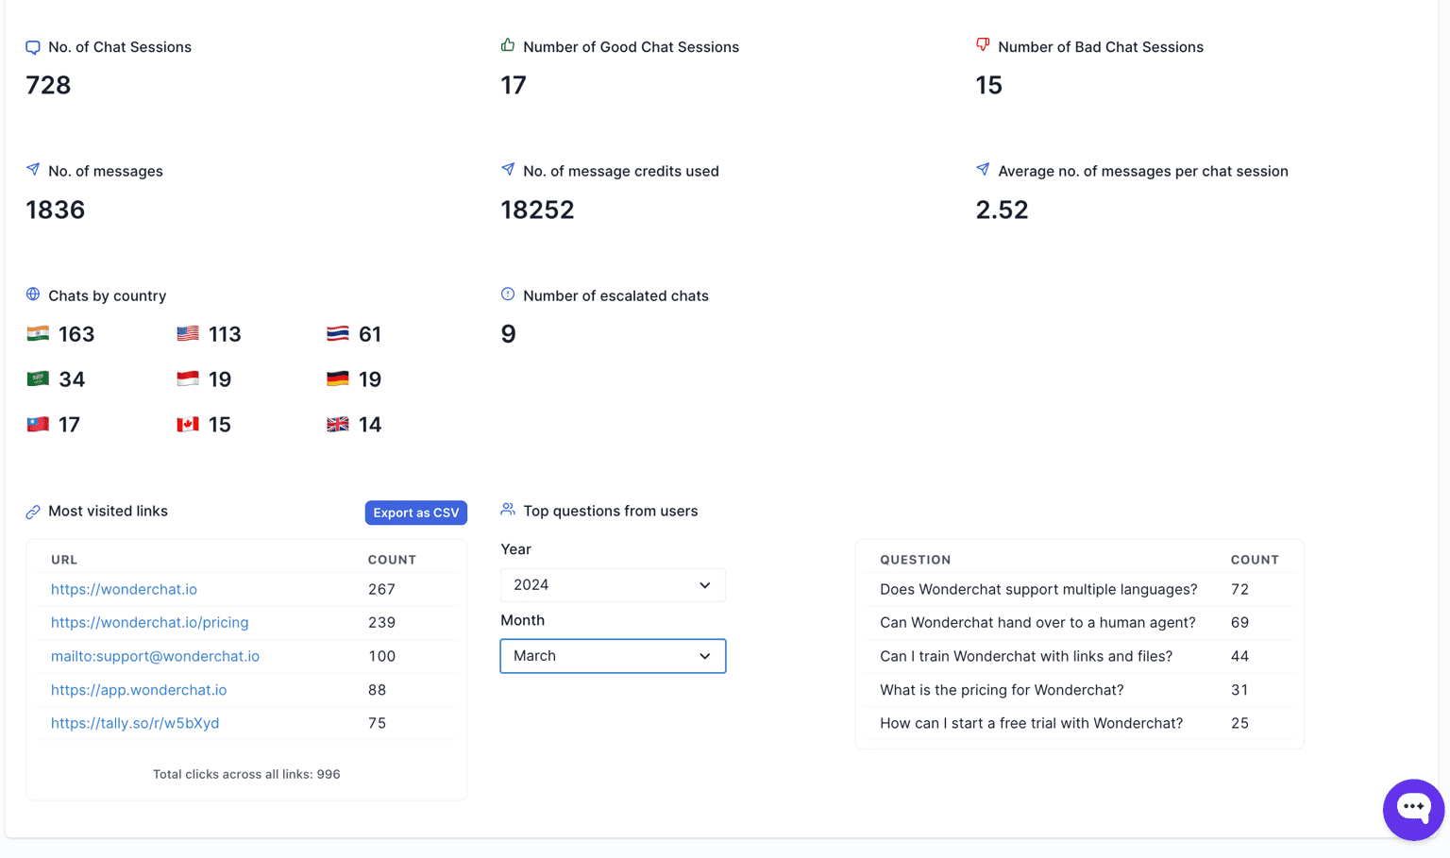Click 'Total clicks across all links: 996' text
Image resolution: width=1450 pixels, height=858 pixels.
tap(246, 774)
